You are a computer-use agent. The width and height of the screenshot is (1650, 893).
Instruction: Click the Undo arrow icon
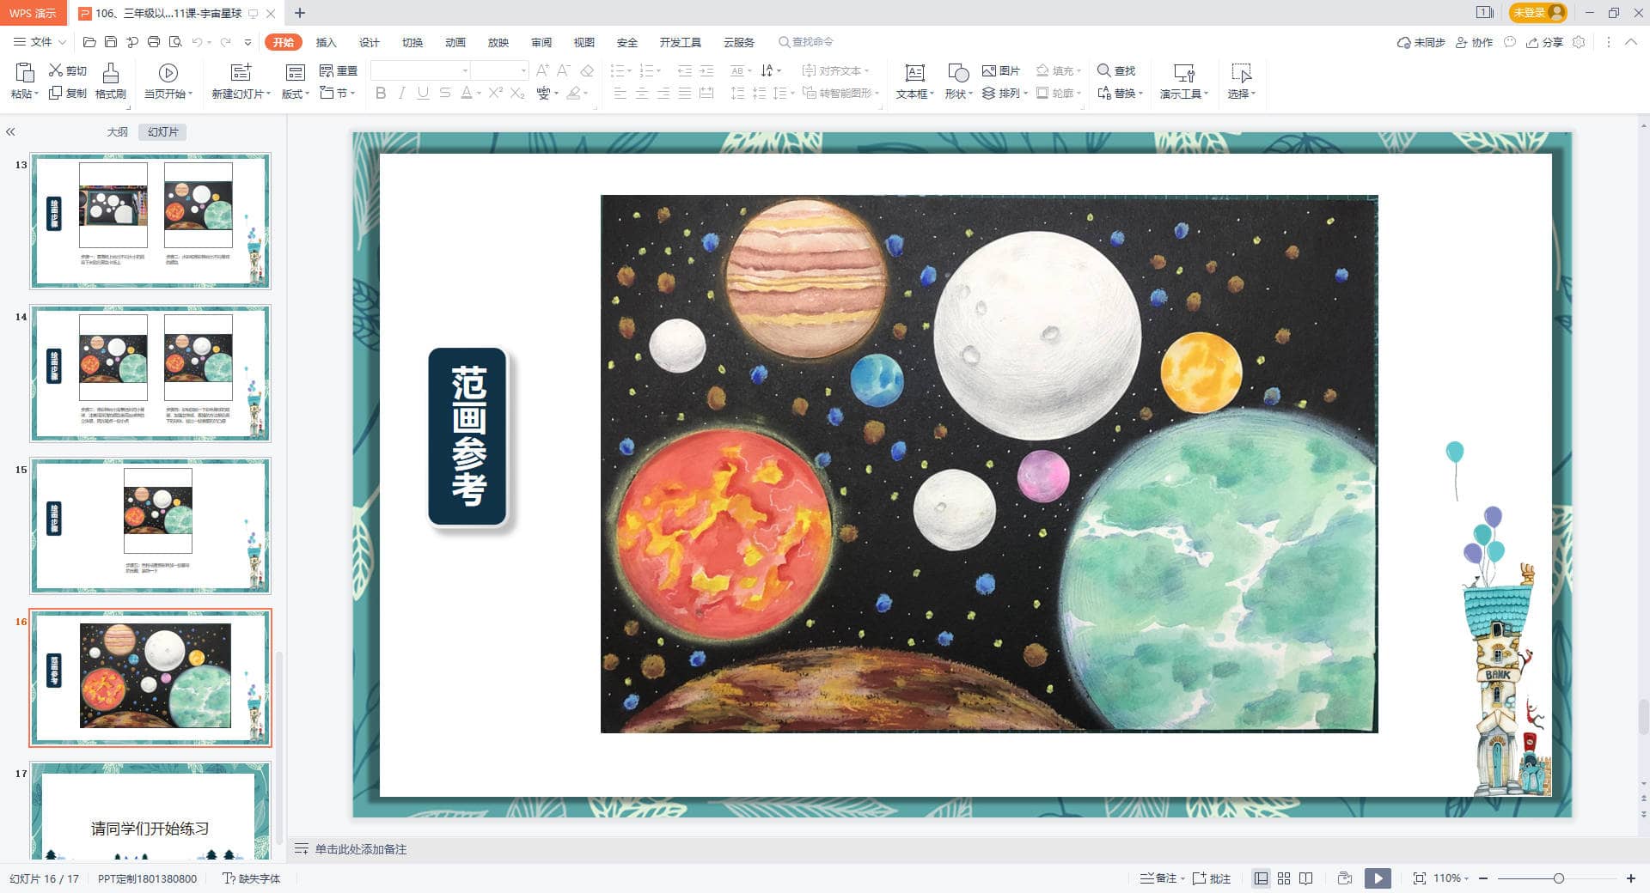pos(198,42)
